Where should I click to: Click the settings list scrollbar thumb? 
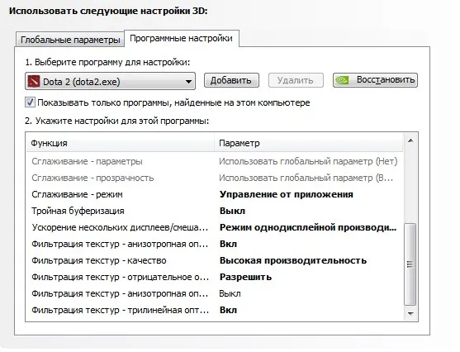410,264
